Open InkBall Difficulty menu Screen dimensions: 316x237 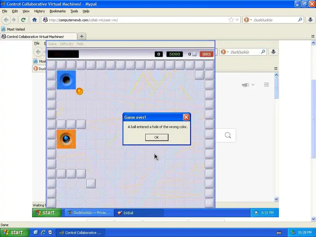point(67,44)
